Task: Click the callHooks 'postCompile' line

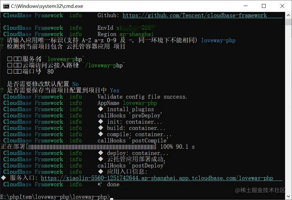Action: (x=133, y=141)
